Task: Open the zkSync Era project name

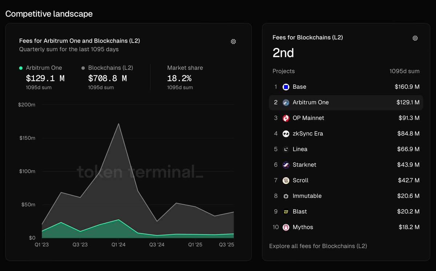Action: coord(308,134)
